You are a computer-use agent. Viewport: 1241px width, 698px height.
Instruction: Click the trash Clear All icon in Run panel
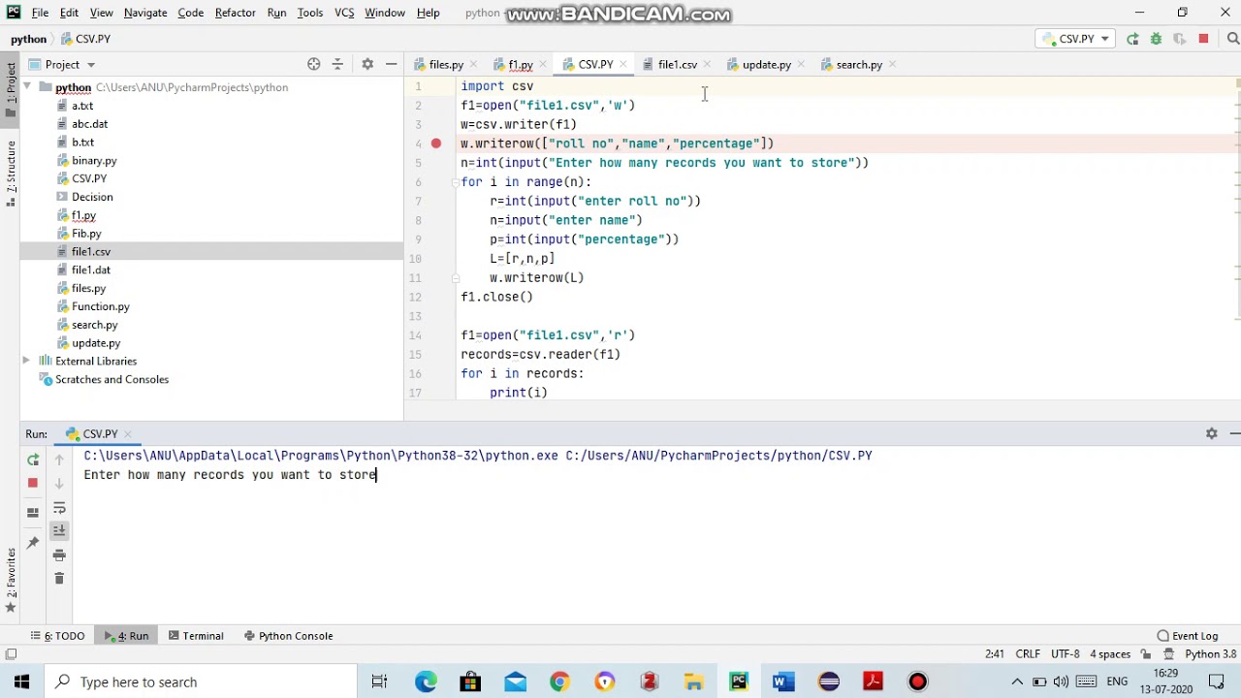coord(59,579)
